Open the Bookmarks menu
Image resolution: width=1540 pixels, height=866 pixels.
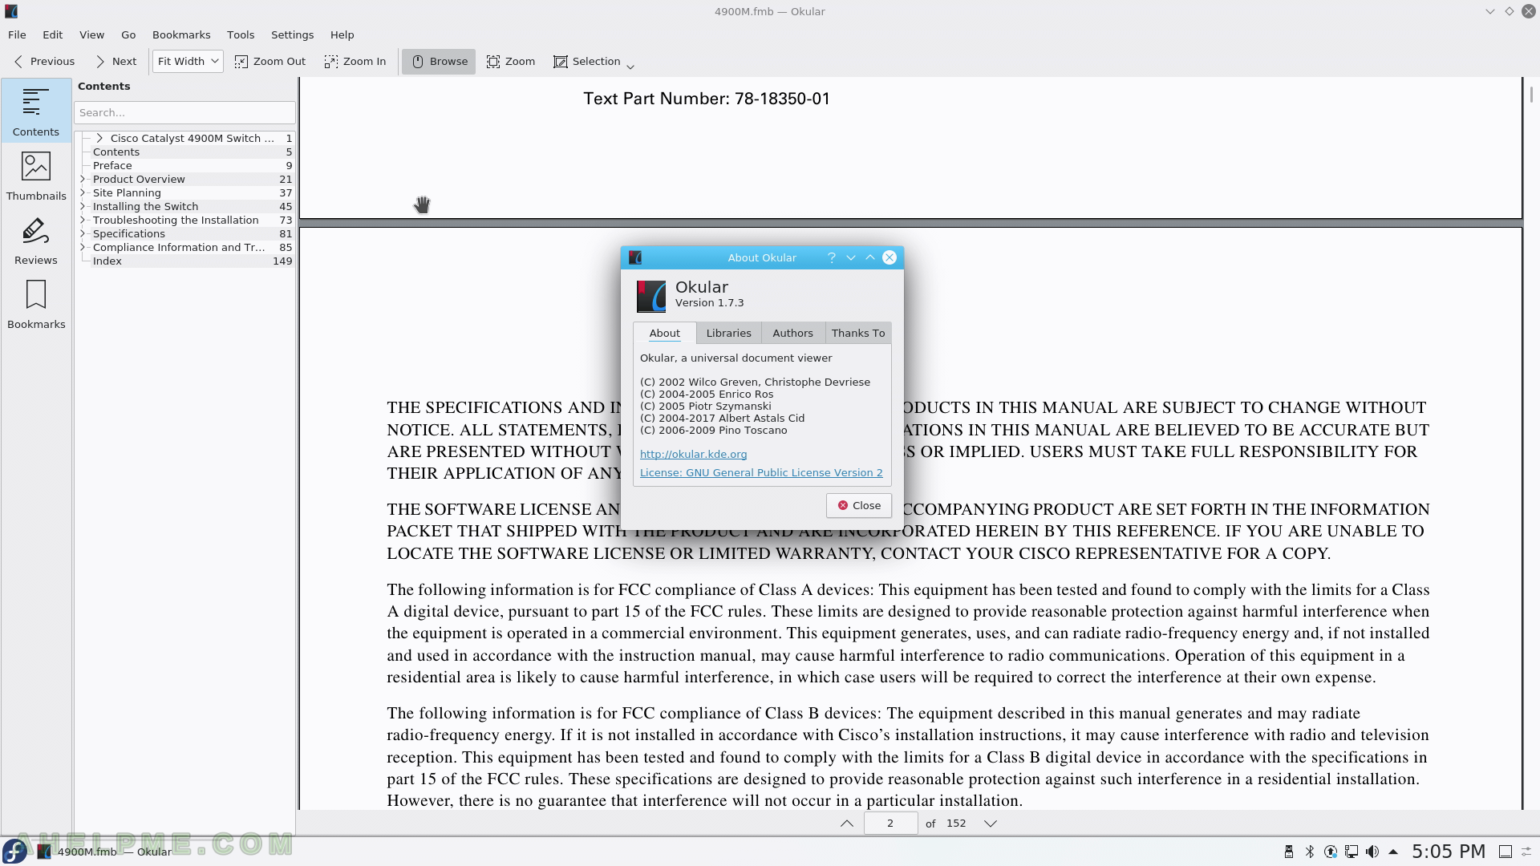(181, 34)
